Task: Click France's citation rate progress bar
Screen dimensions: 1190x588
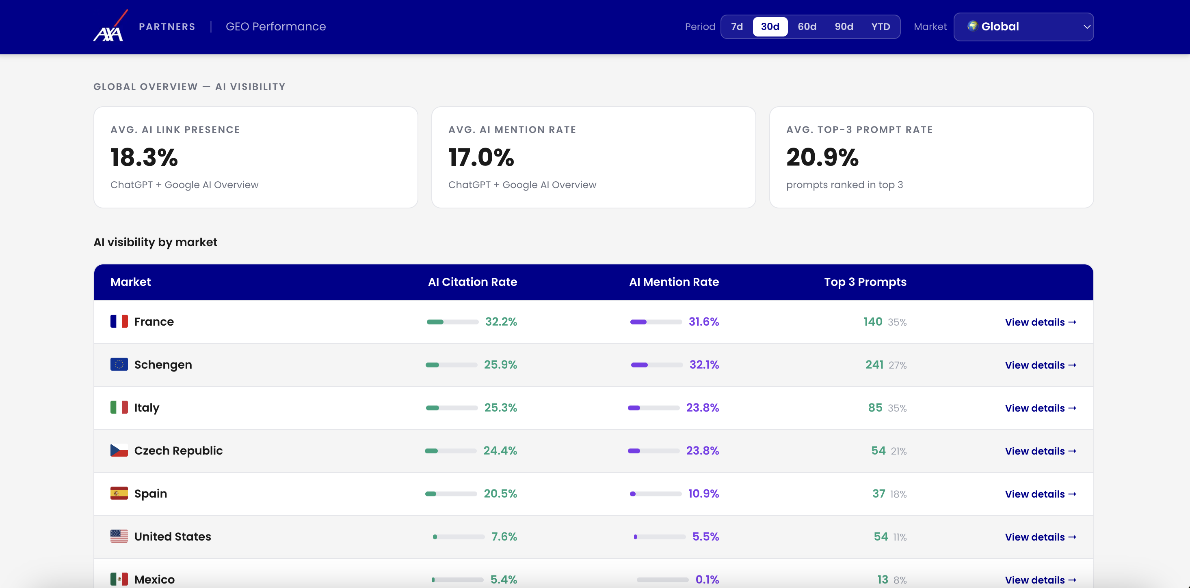Action: 453,322
